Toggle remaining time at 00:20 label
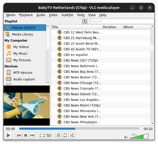 point(148,129)
